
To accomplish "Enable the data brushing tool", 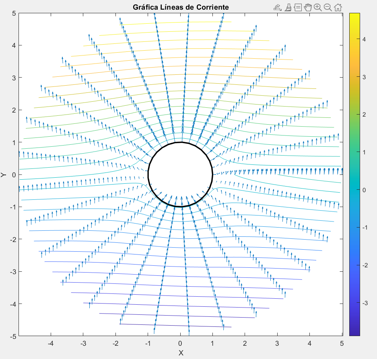I will tap(288, 7).
